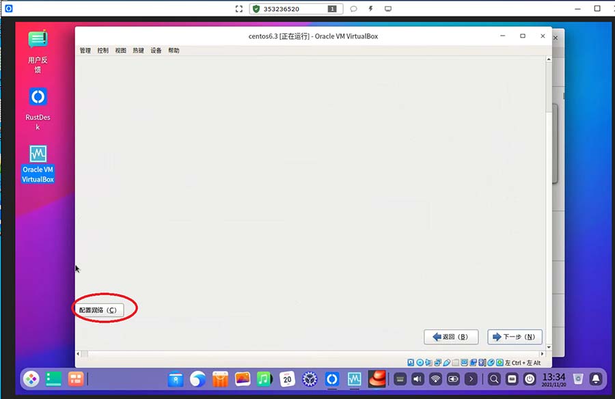Click the 配置网络 (C) button
Image resolution: width=615 pixels, height=399 pixels.
(x=99, y=310)
